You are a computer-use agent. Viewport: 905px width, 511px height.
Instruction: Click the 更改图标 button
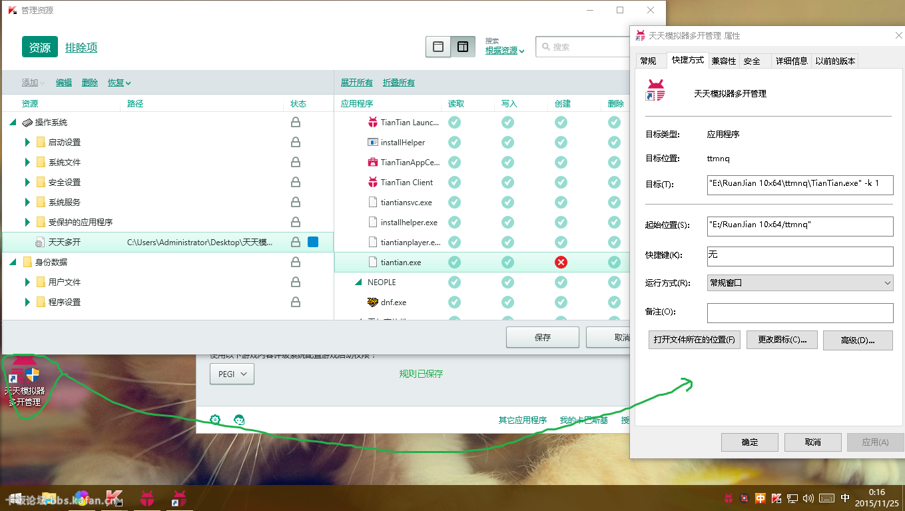click(x=782, y=340)
